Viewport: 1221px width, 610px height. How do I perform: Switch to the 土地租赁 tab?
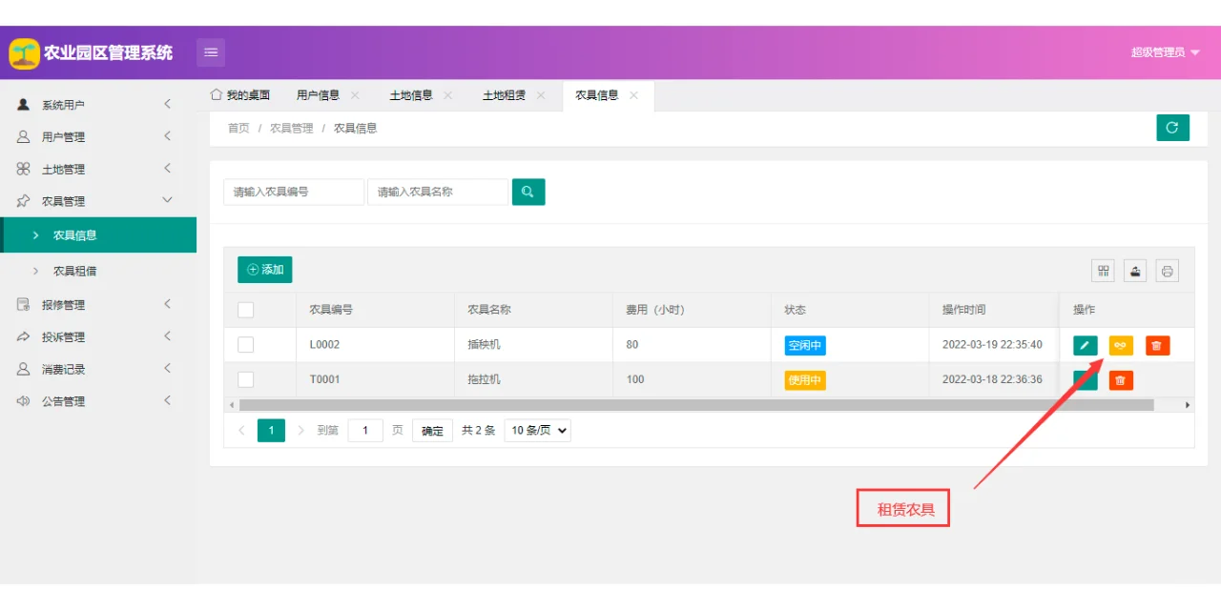point(504,95)
